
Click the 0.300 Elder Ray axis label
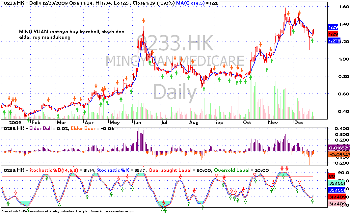[x=342, y=134]
